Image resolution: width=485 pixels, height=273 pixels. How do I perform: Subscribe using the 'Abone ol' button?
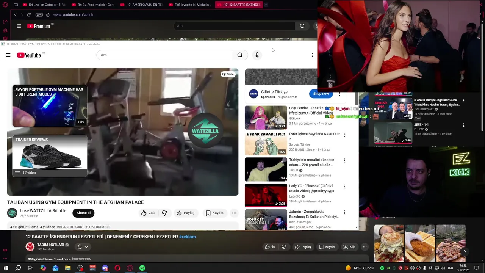[x=83, y=213]
